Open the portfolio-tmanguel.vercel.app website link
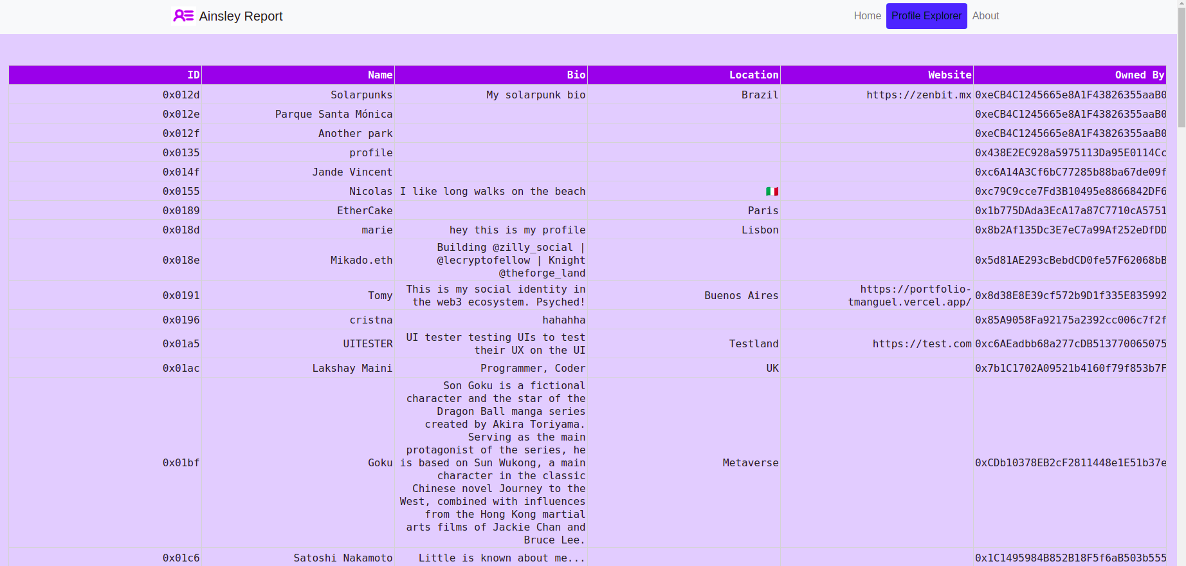The width and height of the screenshot is (1186, 566). tap(909, 296)
